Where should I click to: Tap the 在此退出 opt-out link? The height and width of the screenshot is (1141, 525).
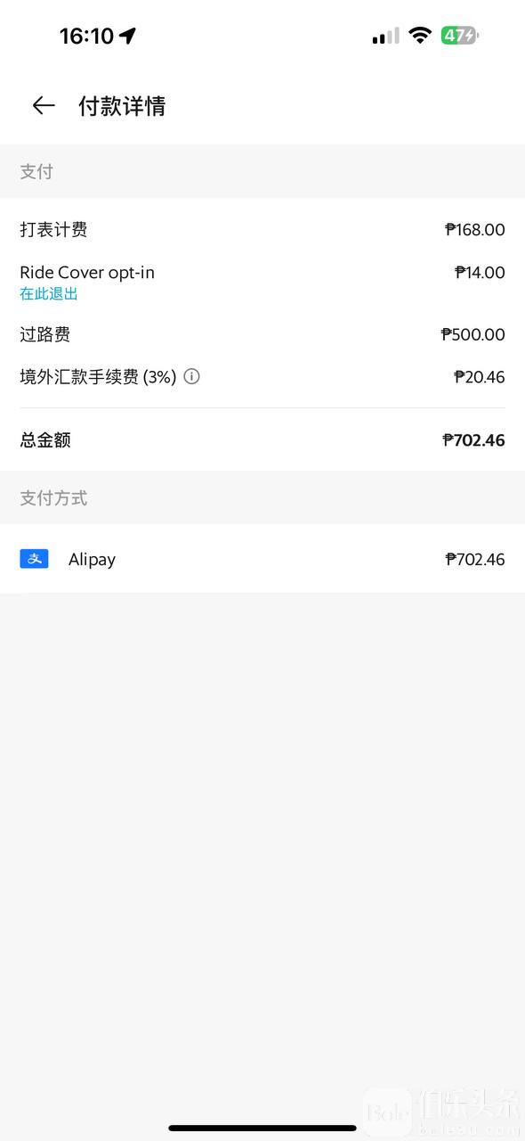click(49, 293)
